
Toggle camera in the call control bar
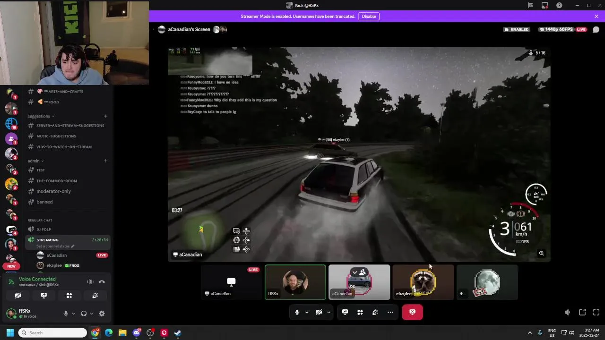[319, 312]
